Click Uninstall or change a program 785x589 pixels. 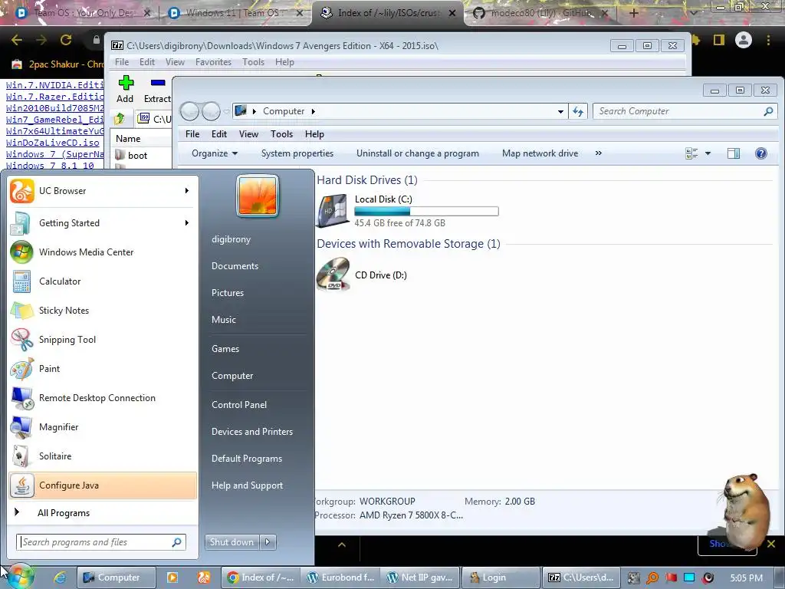tap(418, 153)
